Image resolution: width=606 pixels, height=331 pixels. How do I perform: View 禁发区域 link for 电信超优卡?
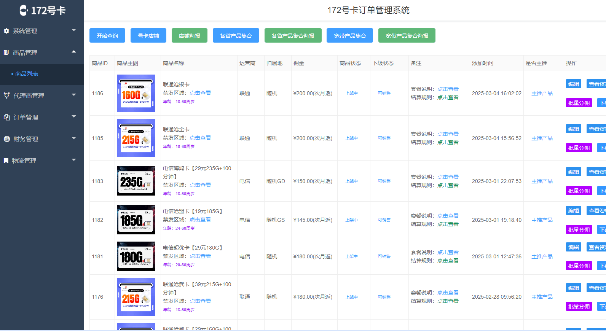pyautogui.click(x=200, y=256)
